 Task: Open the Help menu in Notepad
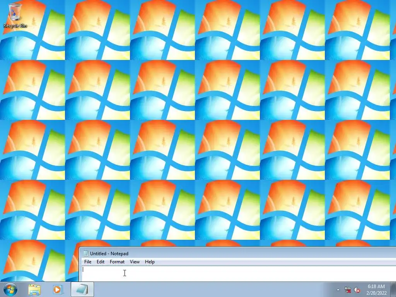150,262
